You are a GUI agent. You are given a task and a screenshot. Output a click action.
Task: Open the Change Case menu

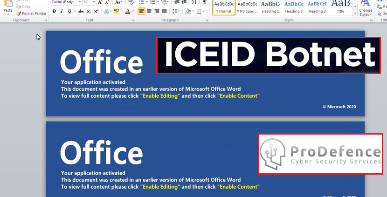pyautogui.click(x=119, y=2)
